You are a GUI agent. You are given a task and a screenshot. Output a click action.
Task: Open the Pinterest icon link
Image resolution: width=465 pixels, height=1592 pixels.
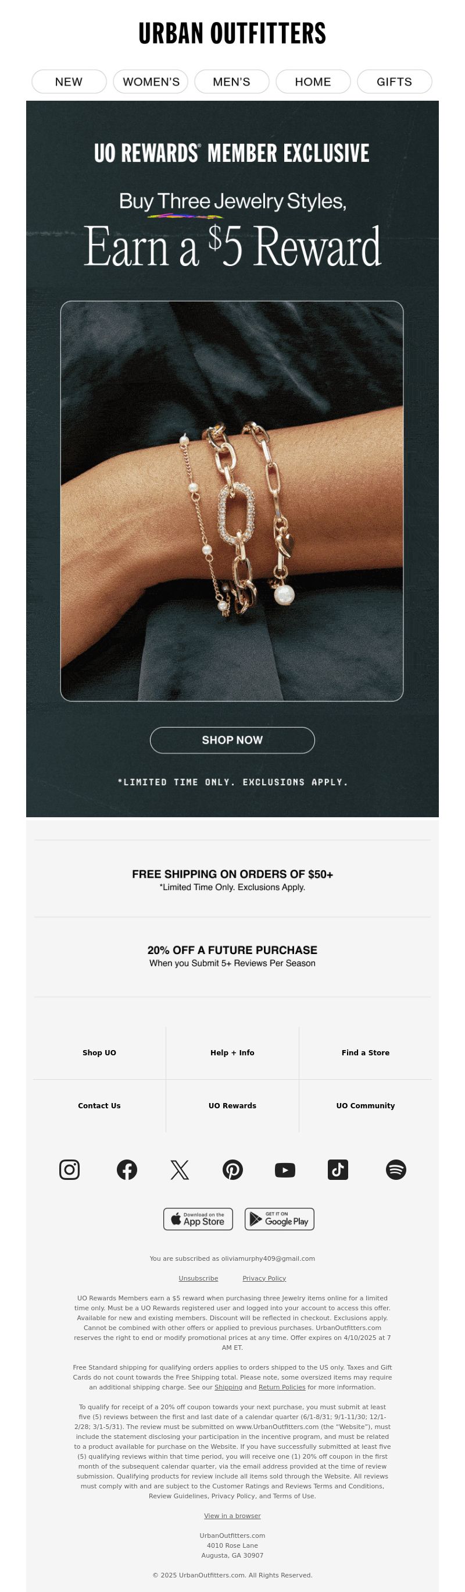[233, 1169]
